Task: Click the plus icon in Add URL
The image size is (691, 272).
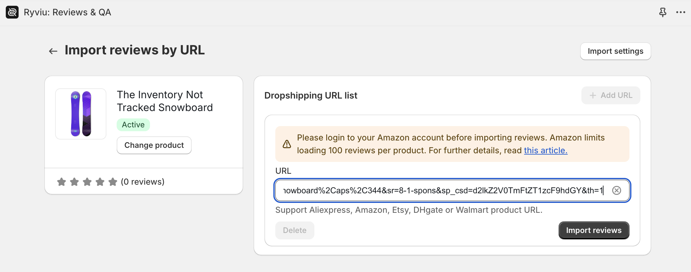Action: point(593,95)
